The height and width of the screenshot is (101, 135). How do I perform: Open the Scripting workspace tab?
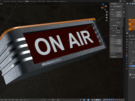tap(49, 1)
